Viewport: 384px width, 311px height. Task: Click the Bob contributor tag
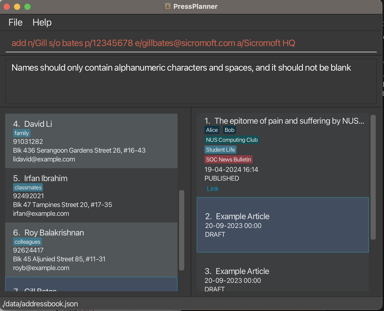tap(229, 130)
